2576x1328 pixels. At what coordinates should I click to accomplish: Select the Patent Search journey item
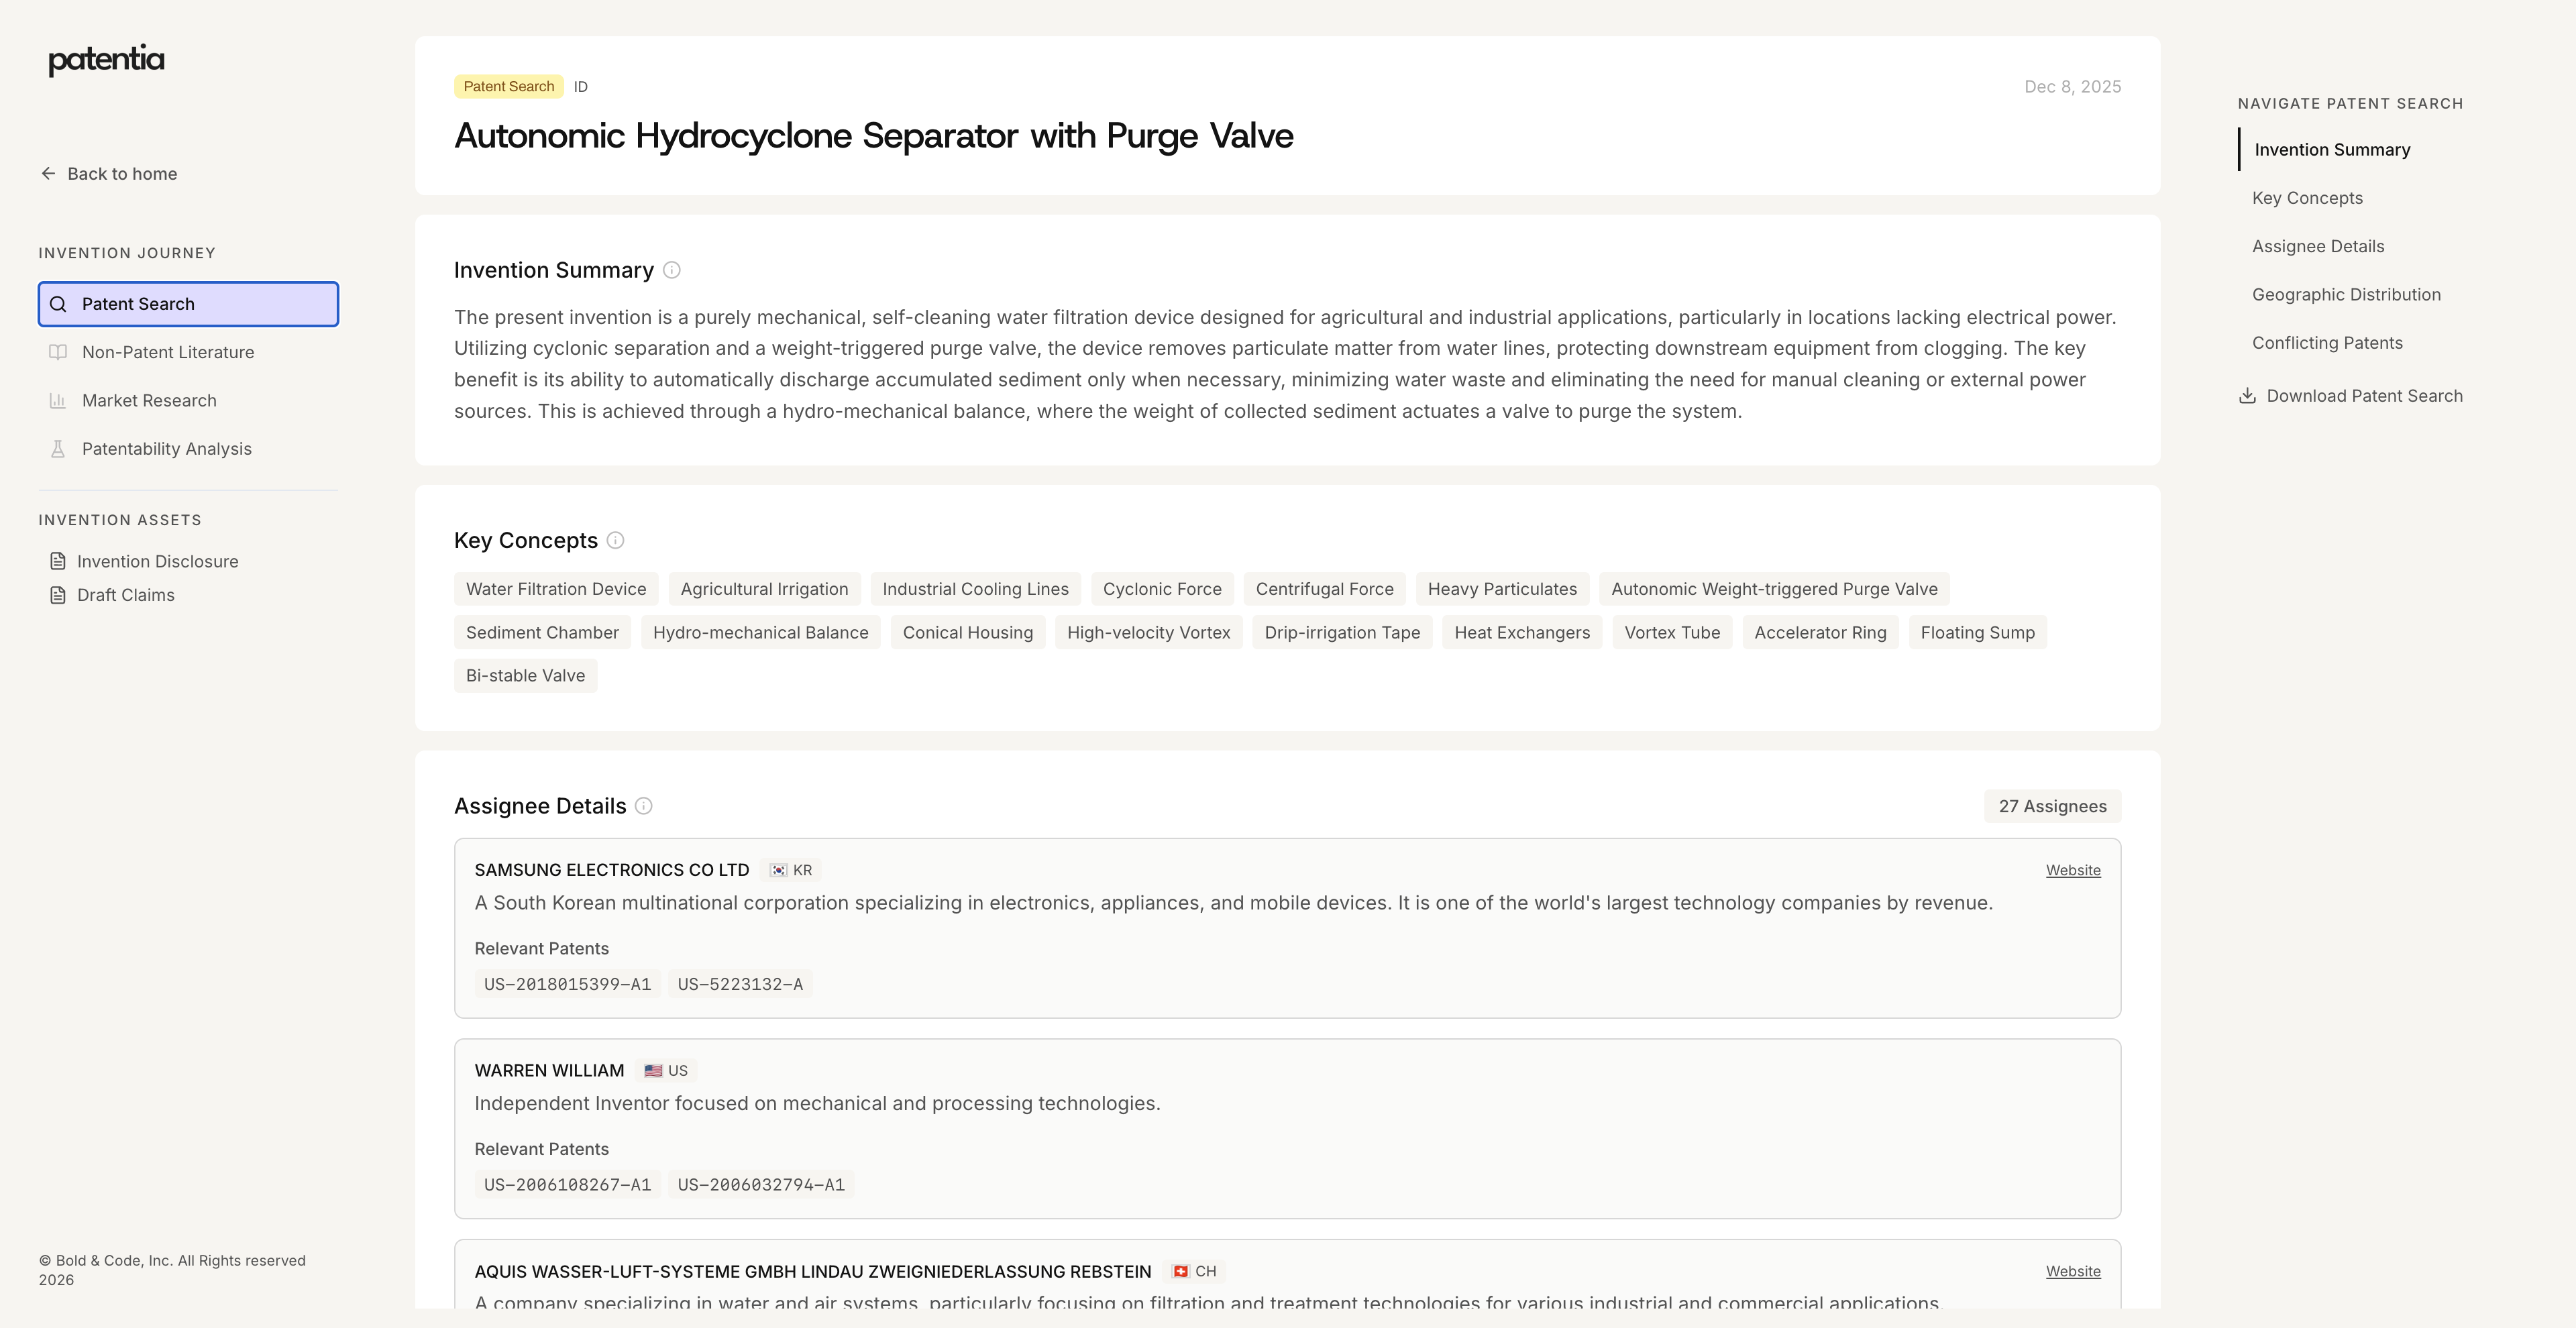188,304
